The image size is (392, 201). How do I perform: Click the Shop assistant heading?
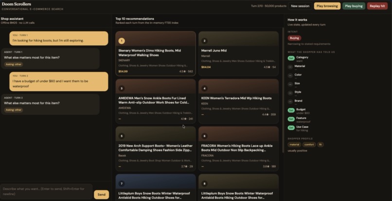tap(12, 19)
